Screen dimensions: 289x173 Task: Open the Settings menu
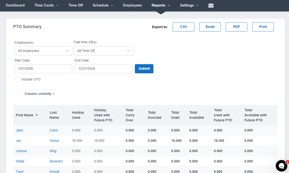189,5
